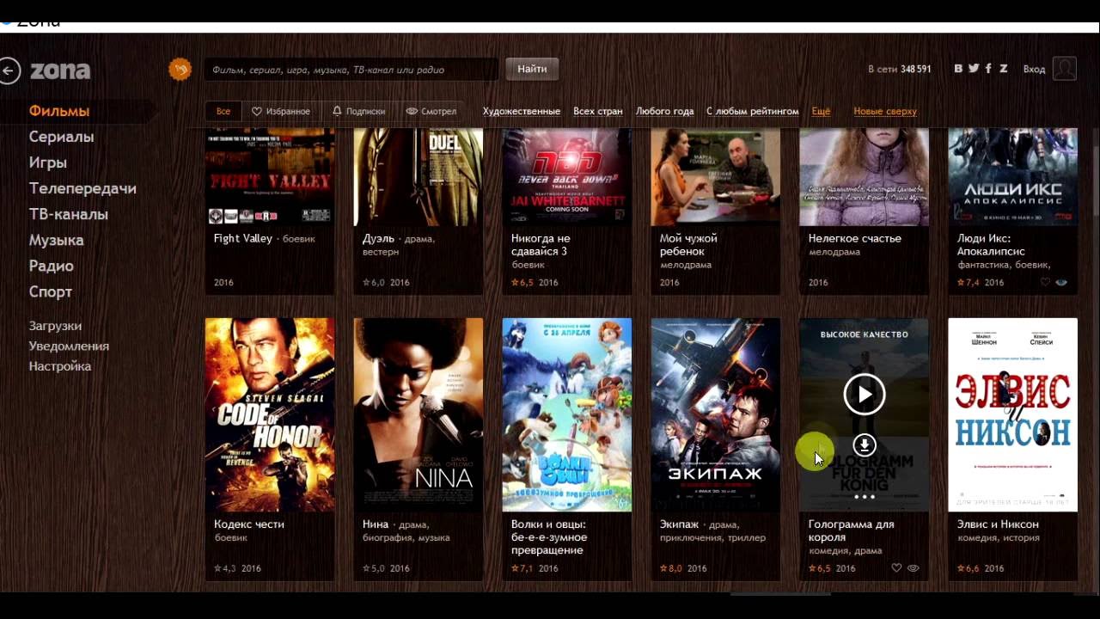
Task: Open the Телепередачи section
Action: (82, 188)
